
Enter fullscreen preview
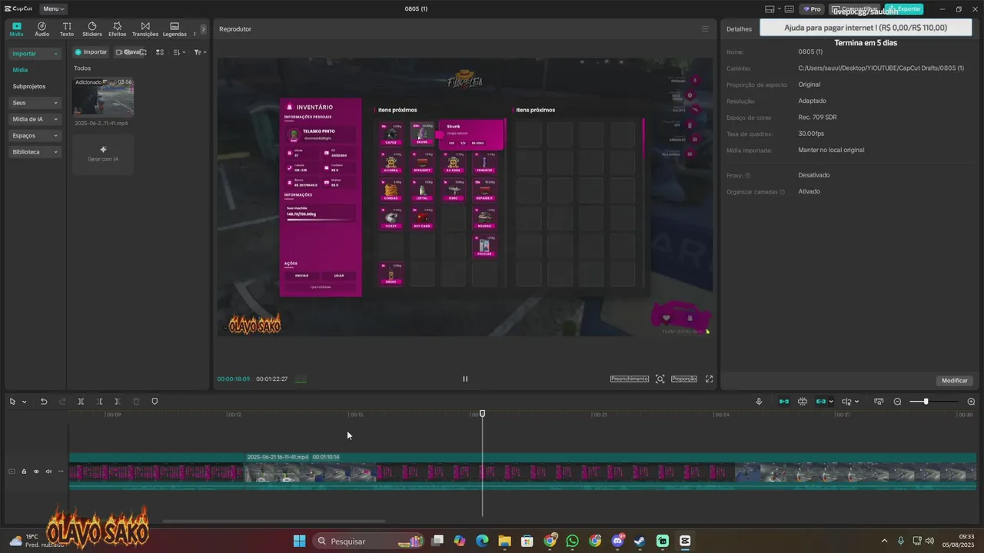pos(710,379)
